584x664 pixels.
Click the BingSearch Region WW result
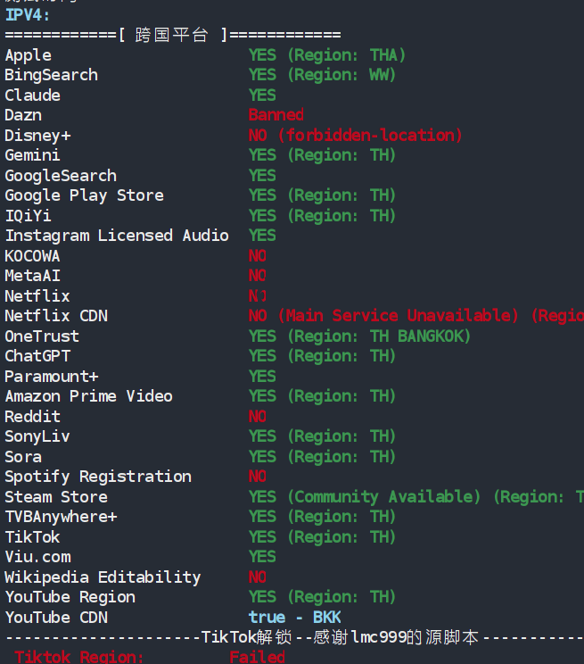coord(322,75)
